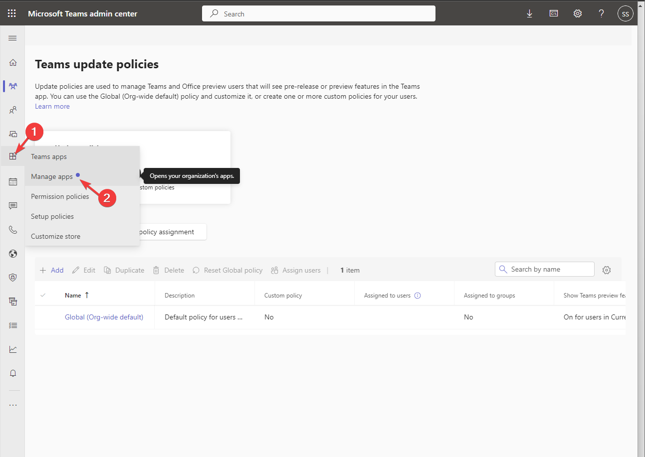Open the Locations globe icon
The height and width of the screenshot is (457, 645).
coord(12,253)
